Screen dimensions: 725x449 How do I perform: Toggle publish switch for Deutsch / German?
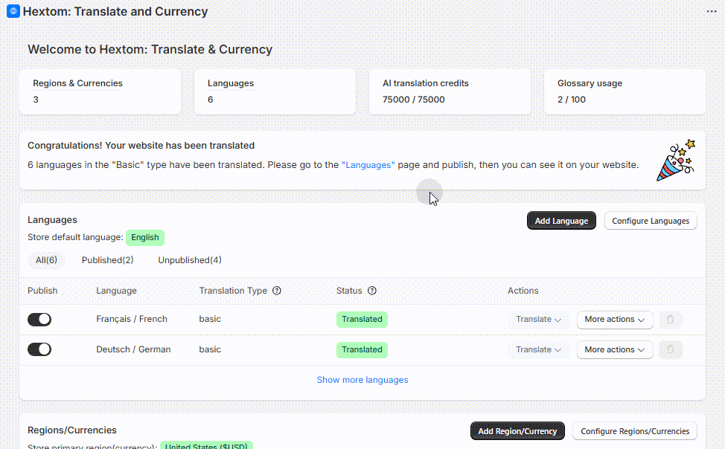[39, 349]
